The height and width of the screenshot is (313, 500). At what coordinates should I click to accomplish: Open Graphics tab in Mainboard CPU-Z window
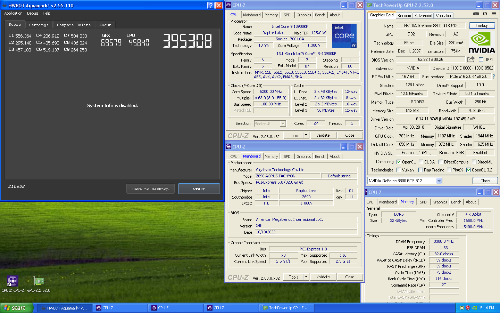tap(304, 156)
